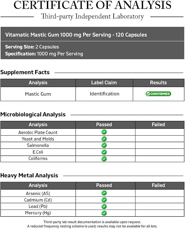Click the Yeast and Molds passed checkmark
185x229 pixels.
tap(104, 139)
